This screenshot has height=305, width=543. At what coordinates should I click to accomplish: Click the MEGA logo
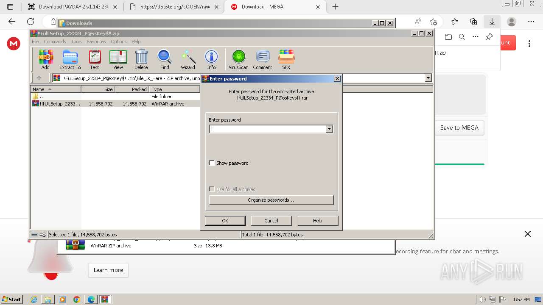14,44
